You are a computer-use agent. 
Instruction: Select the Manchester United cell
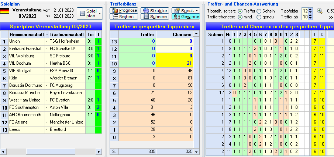click(x=67, y=122)
